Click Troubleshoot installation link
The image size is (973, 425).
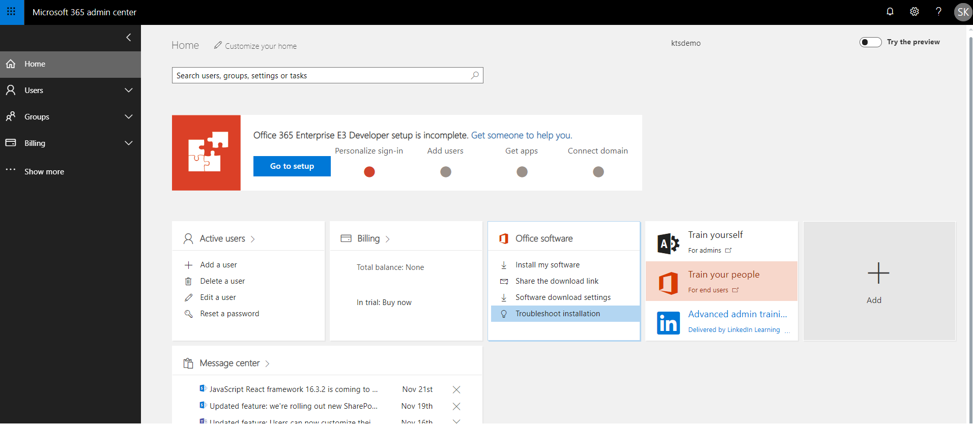click(x=558, y=314)
